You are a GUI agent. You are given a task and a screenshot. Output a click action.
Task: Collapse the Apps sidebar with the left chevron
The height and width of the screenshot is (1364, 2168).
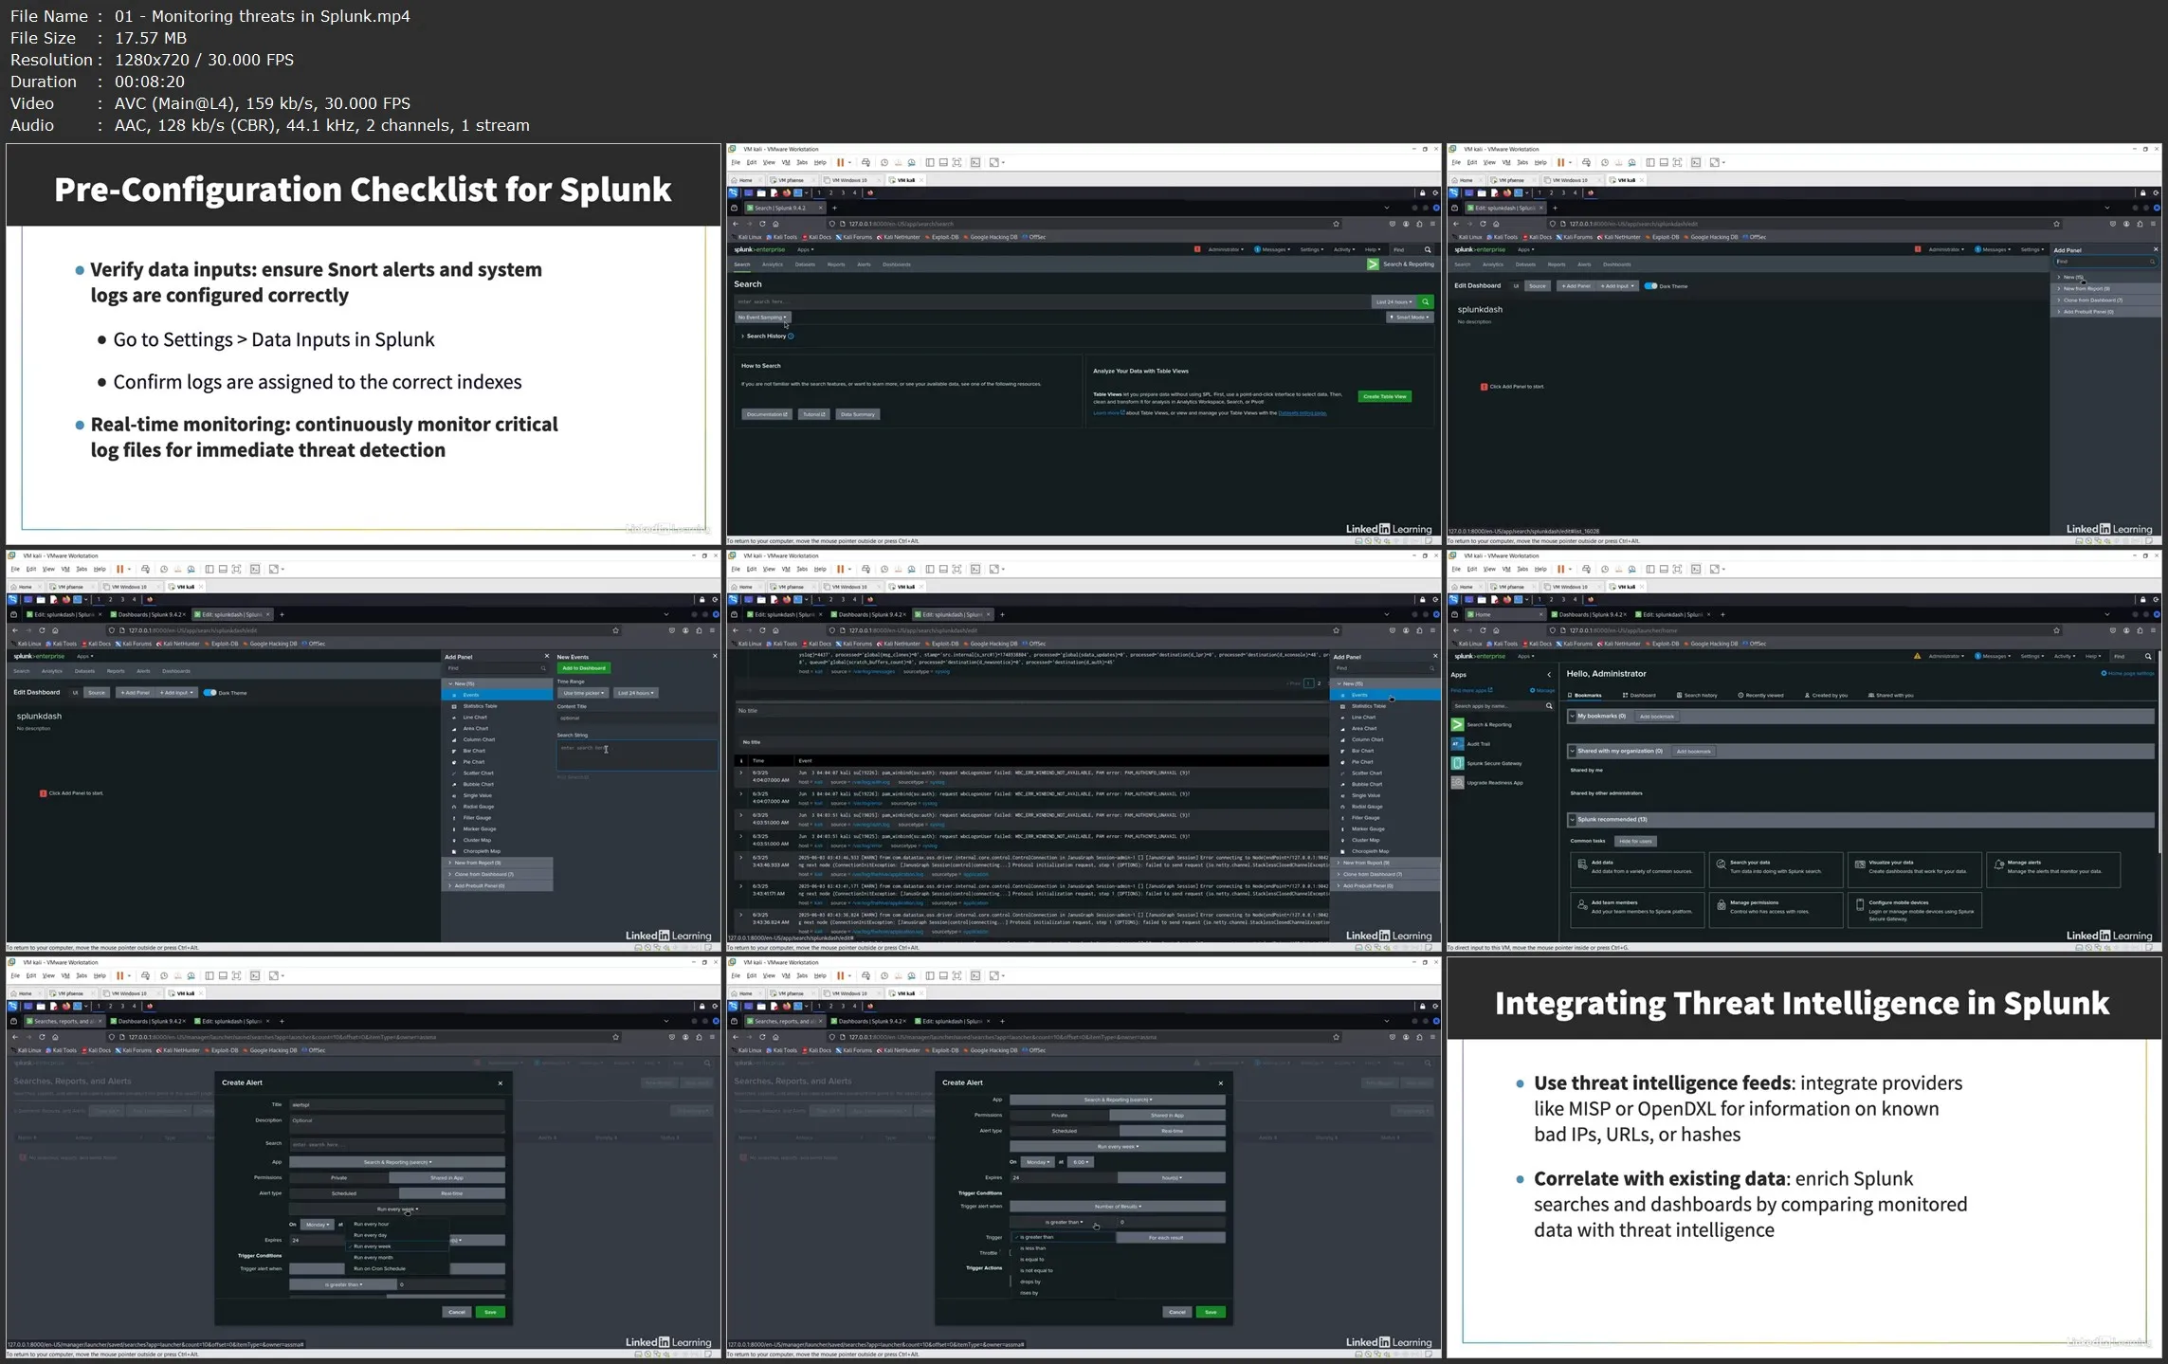(1549, 675)
